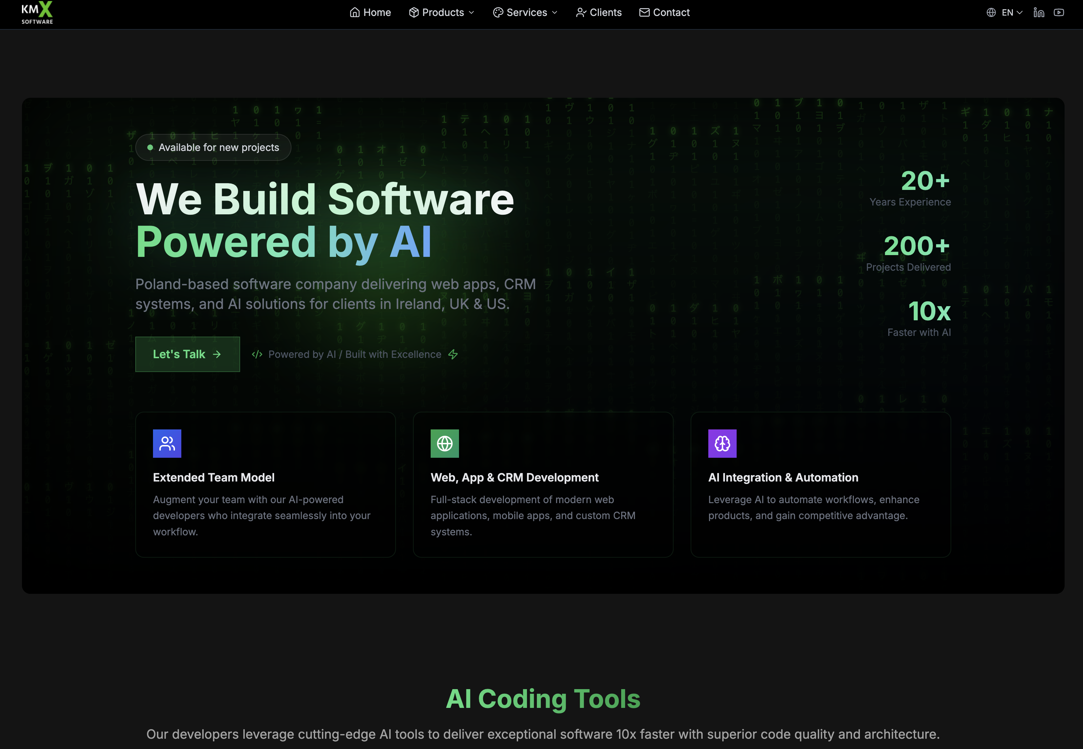Viewport: 1083px width, 749px height.
Task: Click the house icon beside Home
Action: pyautogui.click(x=355, y=13)
